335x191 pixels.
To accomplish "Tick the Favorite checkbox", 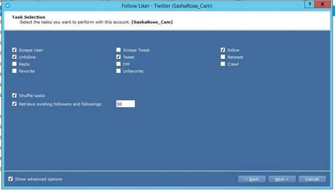I will point(14,71).
